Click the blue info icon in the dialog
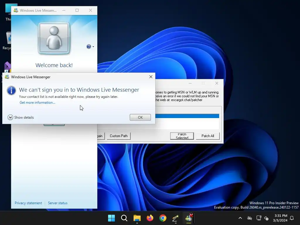The image size is (300, 225). pyautogui.click(x=11, y=91)
